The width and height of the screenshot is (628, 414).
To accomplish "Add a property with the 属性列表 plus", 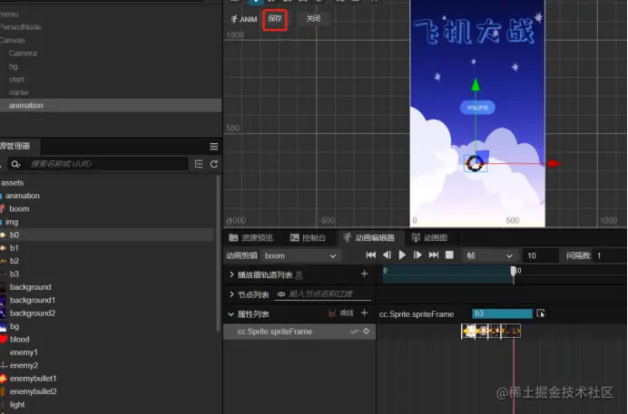I will tap(364, 313).
